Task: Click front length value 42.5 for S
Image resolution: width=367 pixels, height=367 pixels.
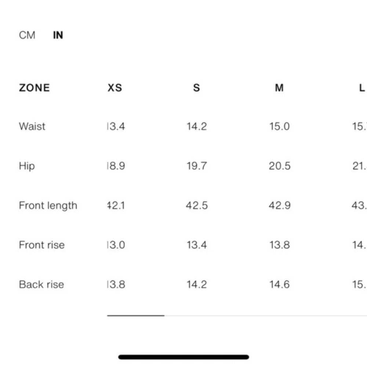Action: click(197, 206)
